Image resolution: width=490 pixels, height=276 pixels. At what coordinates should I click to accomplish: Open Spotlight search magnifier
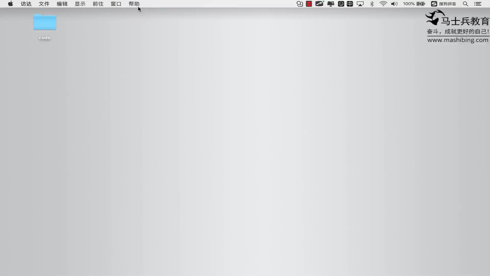(x=465, y=4)
